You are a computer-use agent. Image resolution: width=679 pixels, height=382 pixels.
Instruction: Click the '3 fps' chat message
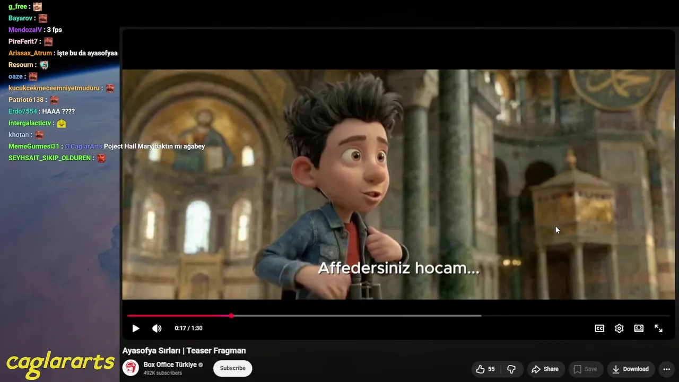point(55,30)
